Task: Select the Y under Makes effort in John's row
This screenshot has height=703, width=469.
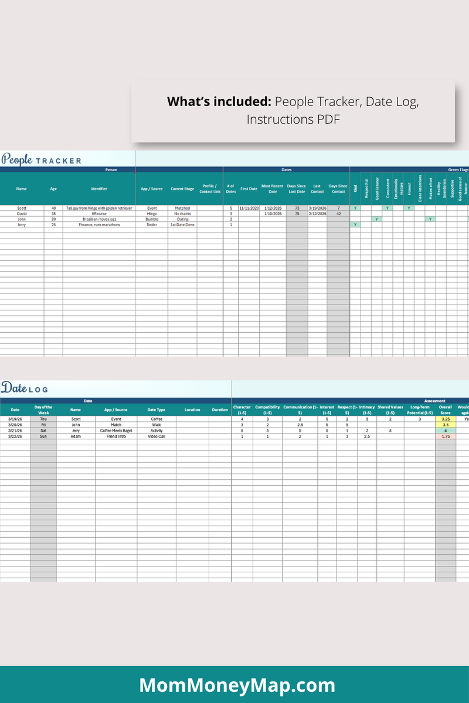Action: coord(430,219)
